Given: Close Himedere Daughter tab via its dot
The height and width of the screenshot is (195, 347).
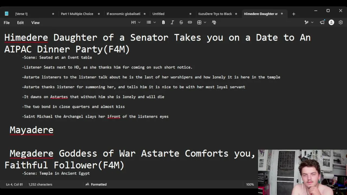Looking at the screenshot, I should 282,14.
